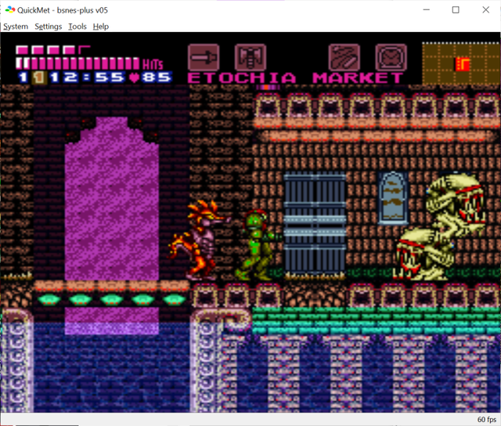501x426 pixels.
Task: Click the minimap in the top right
Action: (x=461, y=63)
